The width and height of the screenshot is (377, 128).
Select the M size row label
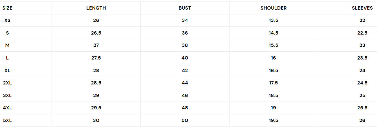pos(8,45)
